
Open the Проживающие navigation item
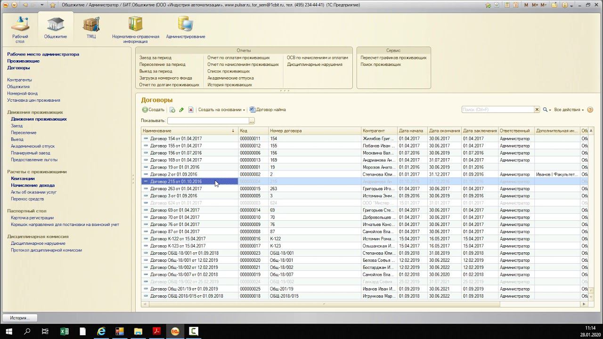(x=23, y=61)
